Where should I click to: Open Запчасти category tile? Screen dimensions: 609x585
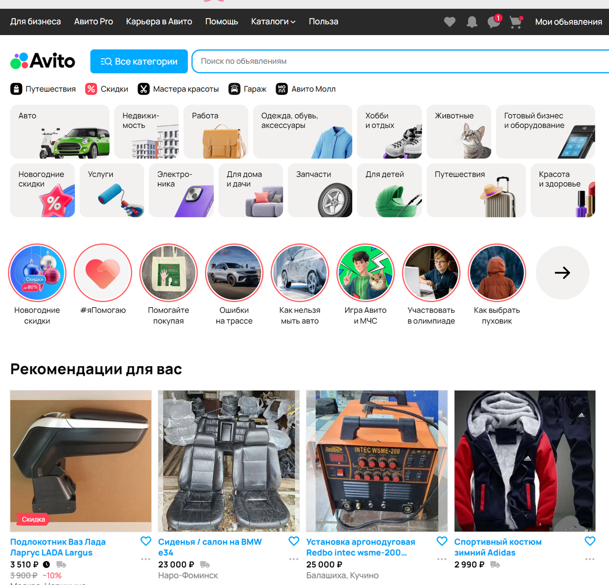point(320,190)
